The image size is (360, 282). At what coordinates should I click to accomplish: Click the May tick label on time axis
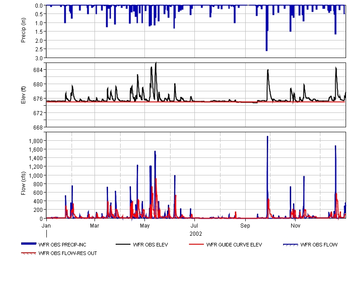pos(145,225)
